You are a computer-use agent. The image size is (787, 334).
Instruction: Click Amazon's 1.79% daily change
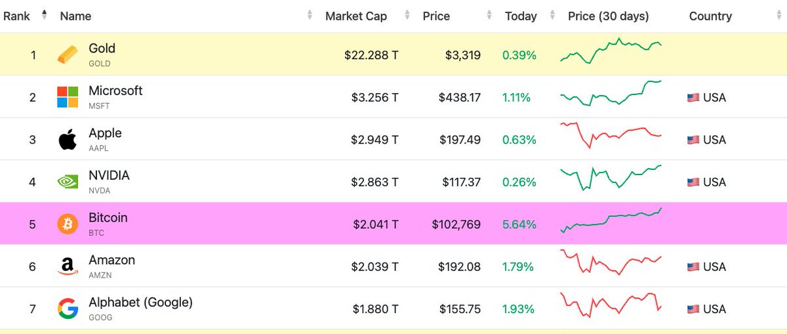519,267
